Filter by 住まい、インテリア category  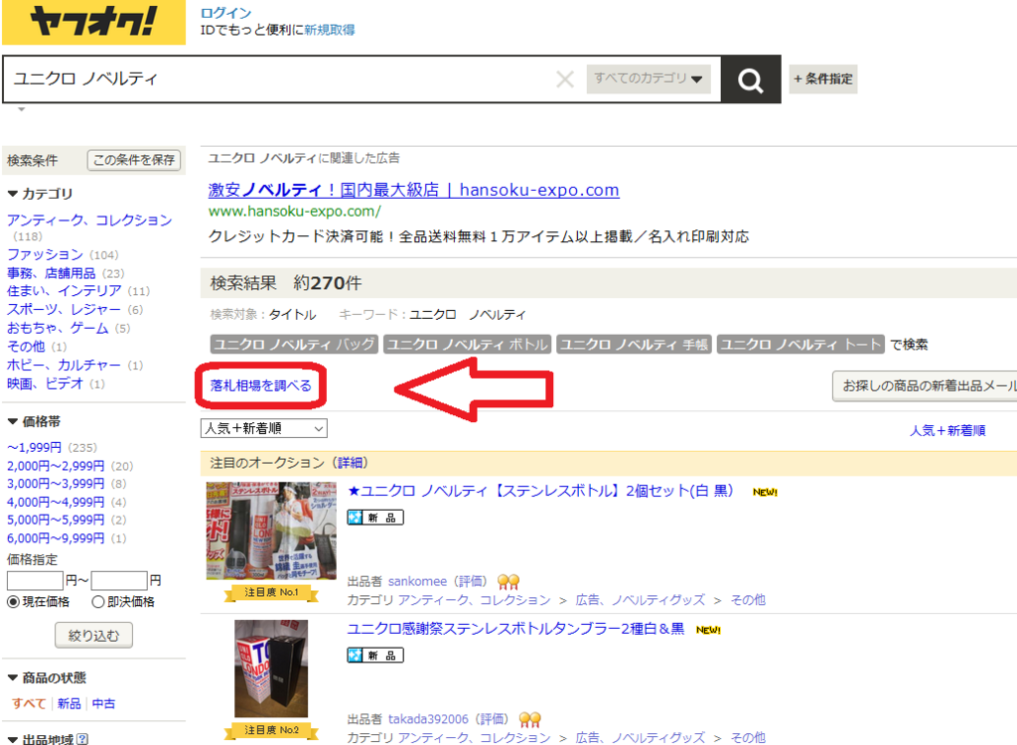(x=65, y=291)
